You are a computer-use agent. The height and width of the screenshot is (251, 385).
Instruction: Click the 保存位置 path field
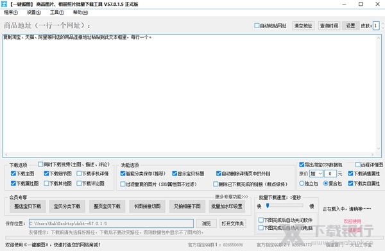[111, 223]
